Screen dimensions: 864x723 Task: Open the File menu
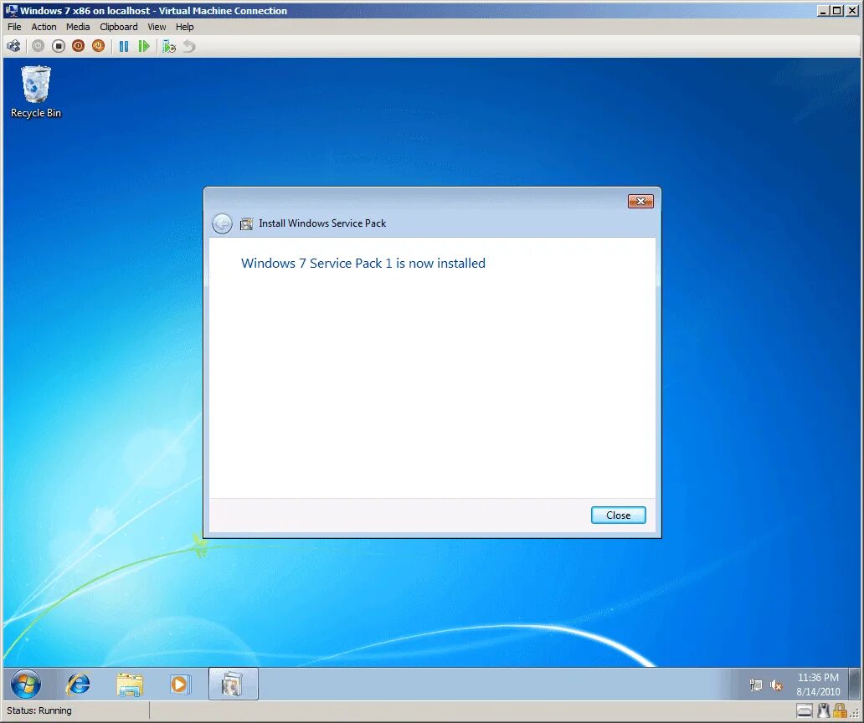click(x=14, y=27)
